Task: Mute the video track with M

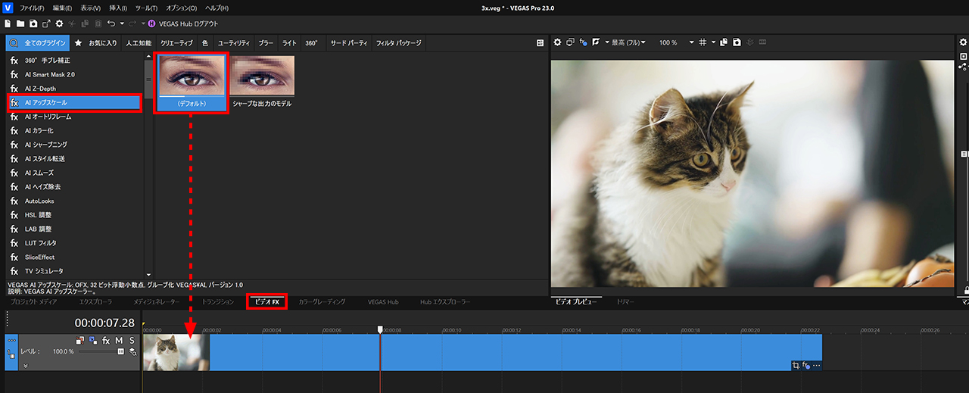Action: pyautogui.click(x=119, y=341)
